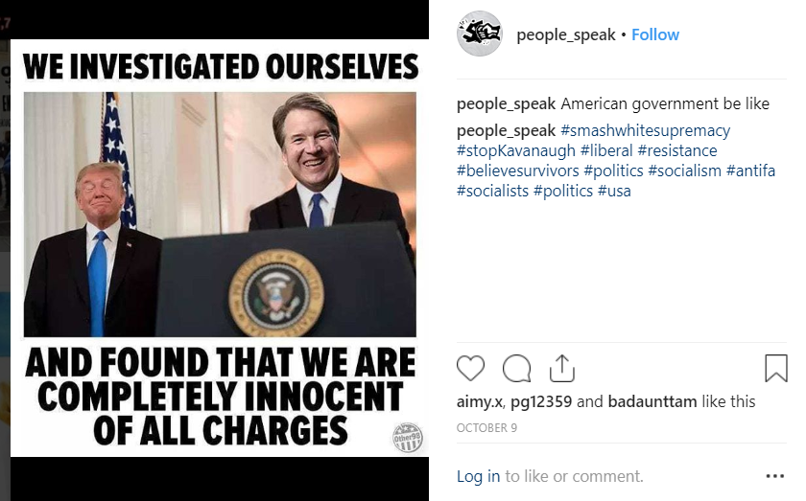Open October 9 post timestamp
Viewport: 806px width, 501px height.
(486, 427)
